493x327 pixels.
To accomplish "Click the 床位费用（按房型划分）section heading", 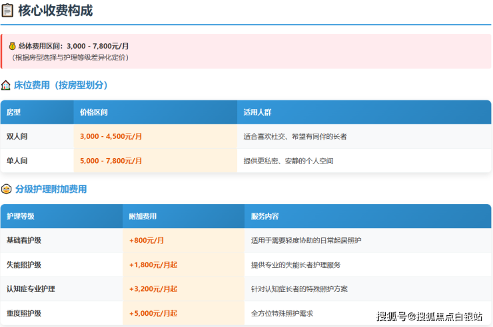I will click(x=61, y=85).
